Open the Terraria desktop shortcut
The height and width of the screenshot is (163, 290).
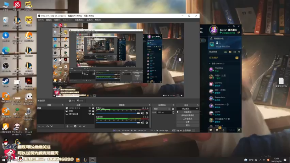click(x=17, y=113)
